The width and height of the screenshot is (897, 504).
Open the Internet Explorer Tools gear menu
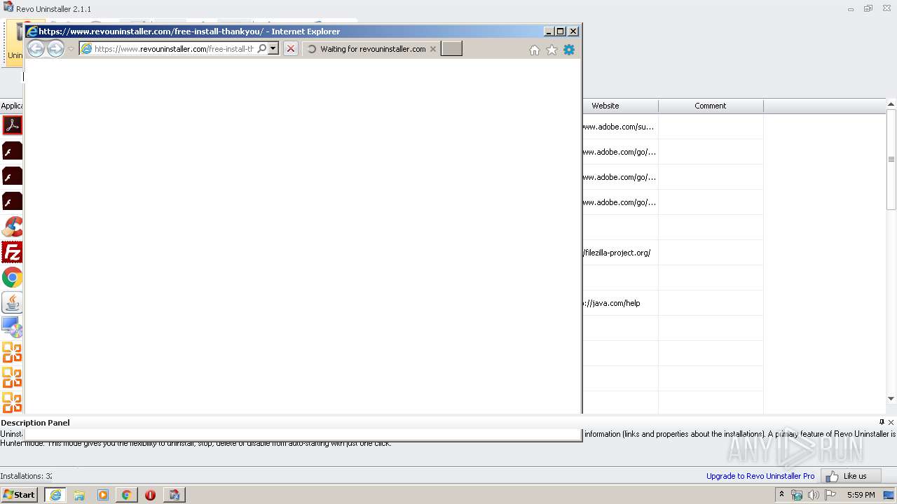(x=569, y=50)
